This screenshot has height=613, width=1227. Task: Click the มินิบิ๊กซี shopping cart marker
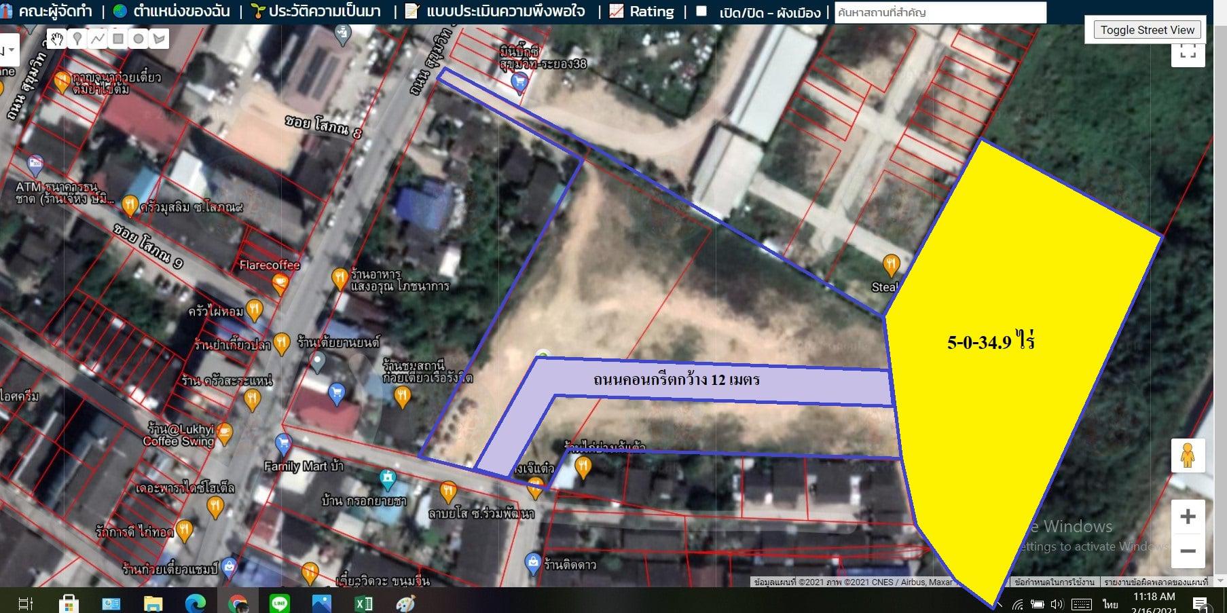point(519,83)
